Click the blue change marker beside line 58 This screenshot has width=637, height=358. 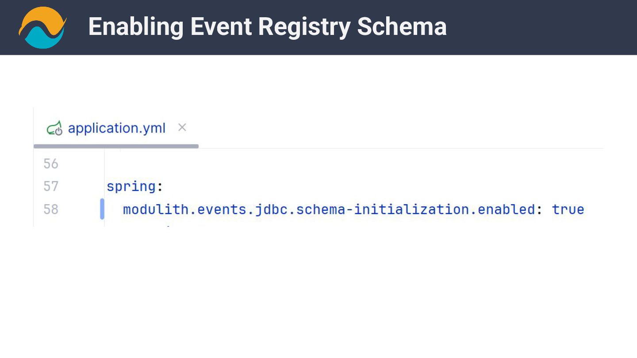[102, 209]
